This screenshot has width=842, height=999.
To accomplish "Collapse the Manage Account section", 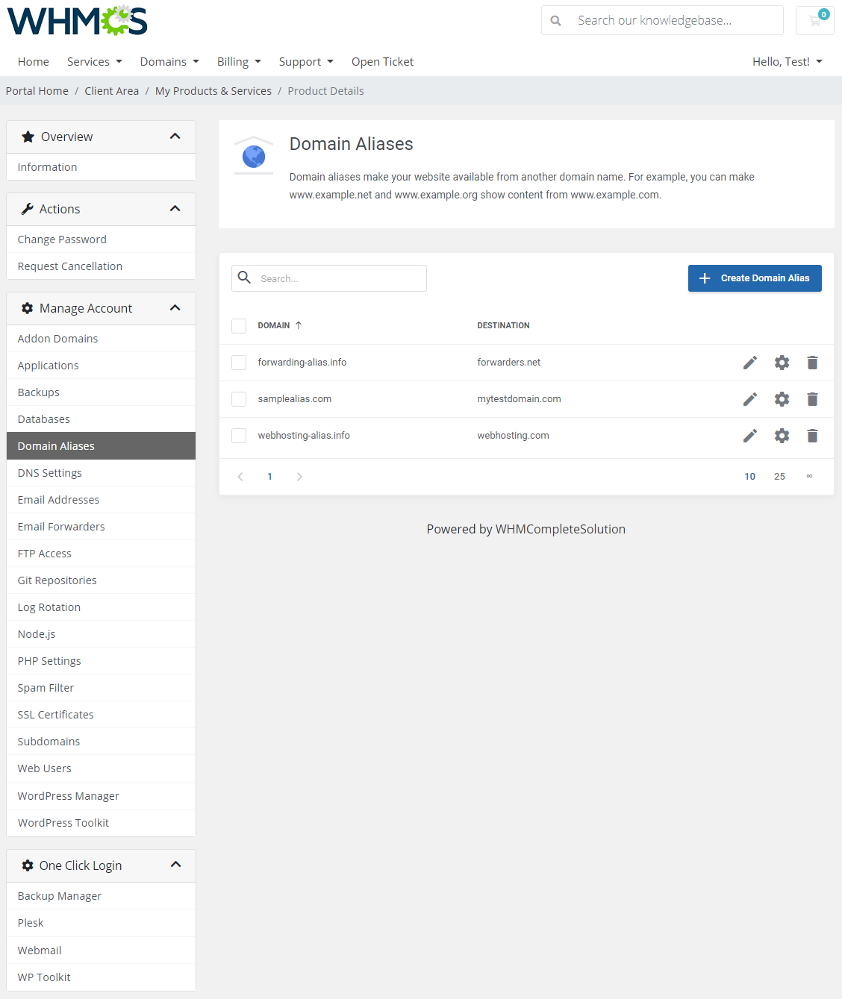I will click(175, 307).
